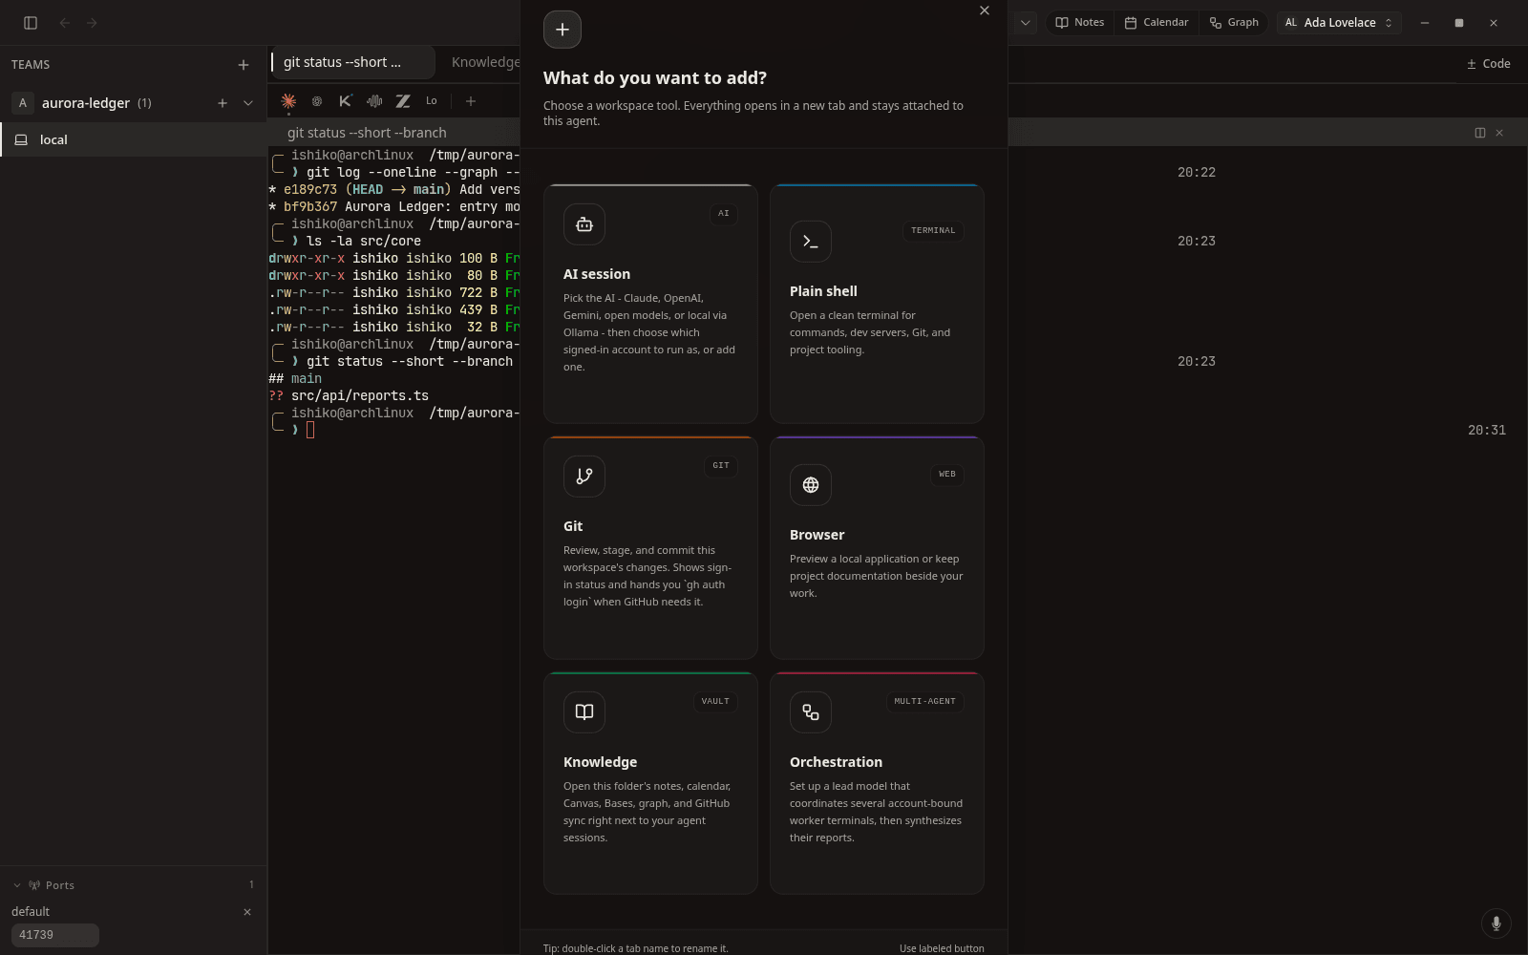The height and width of the screenshot is (955, 1528).
Task: Click the robot icon on AI session
Action: 584,224
